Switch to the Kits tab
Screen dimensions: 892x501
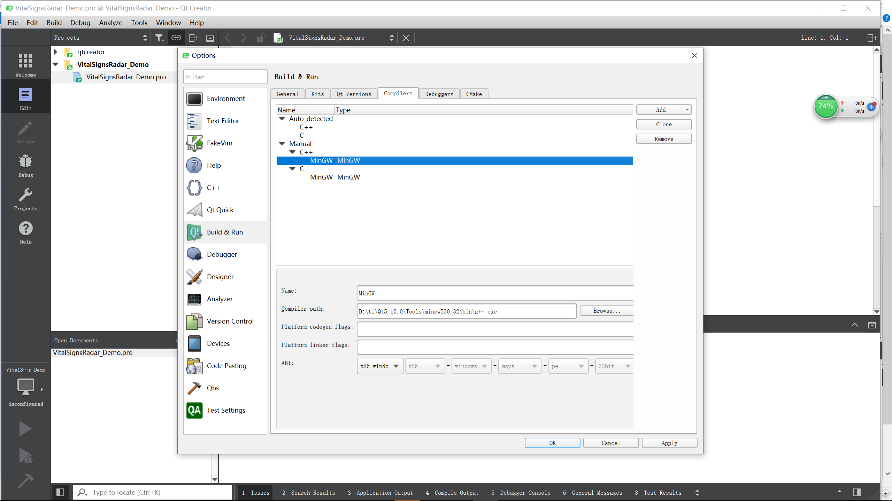[317, 94]
